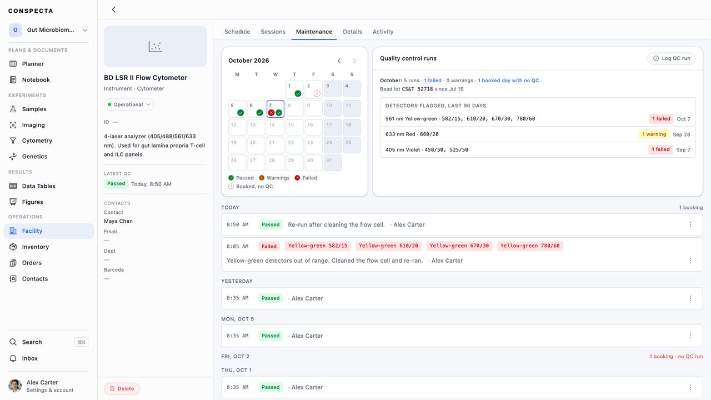Open Search from sidebar
This screenshot has width=711, height=400.
[x=49, y=342]
